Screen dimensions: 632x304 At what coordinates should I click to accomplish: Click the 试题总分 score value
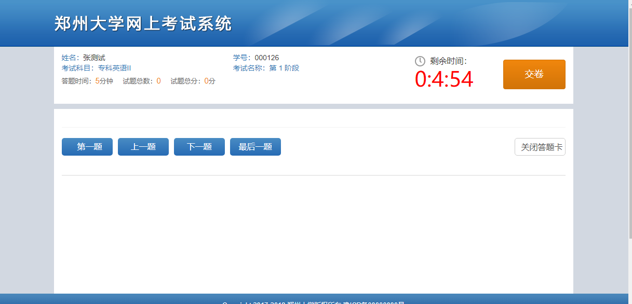pos(206,81)
